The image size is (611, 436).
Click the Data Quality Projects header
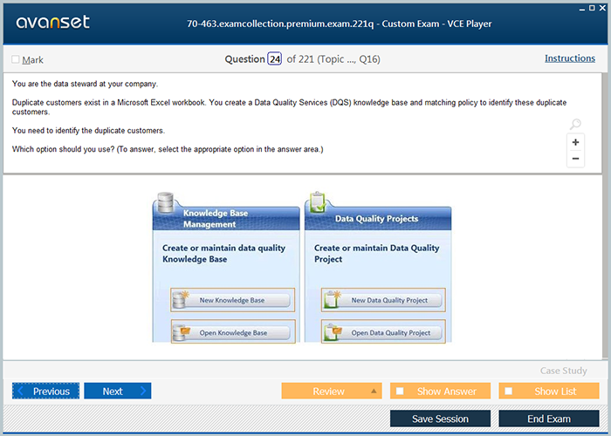tap(376, 218)
